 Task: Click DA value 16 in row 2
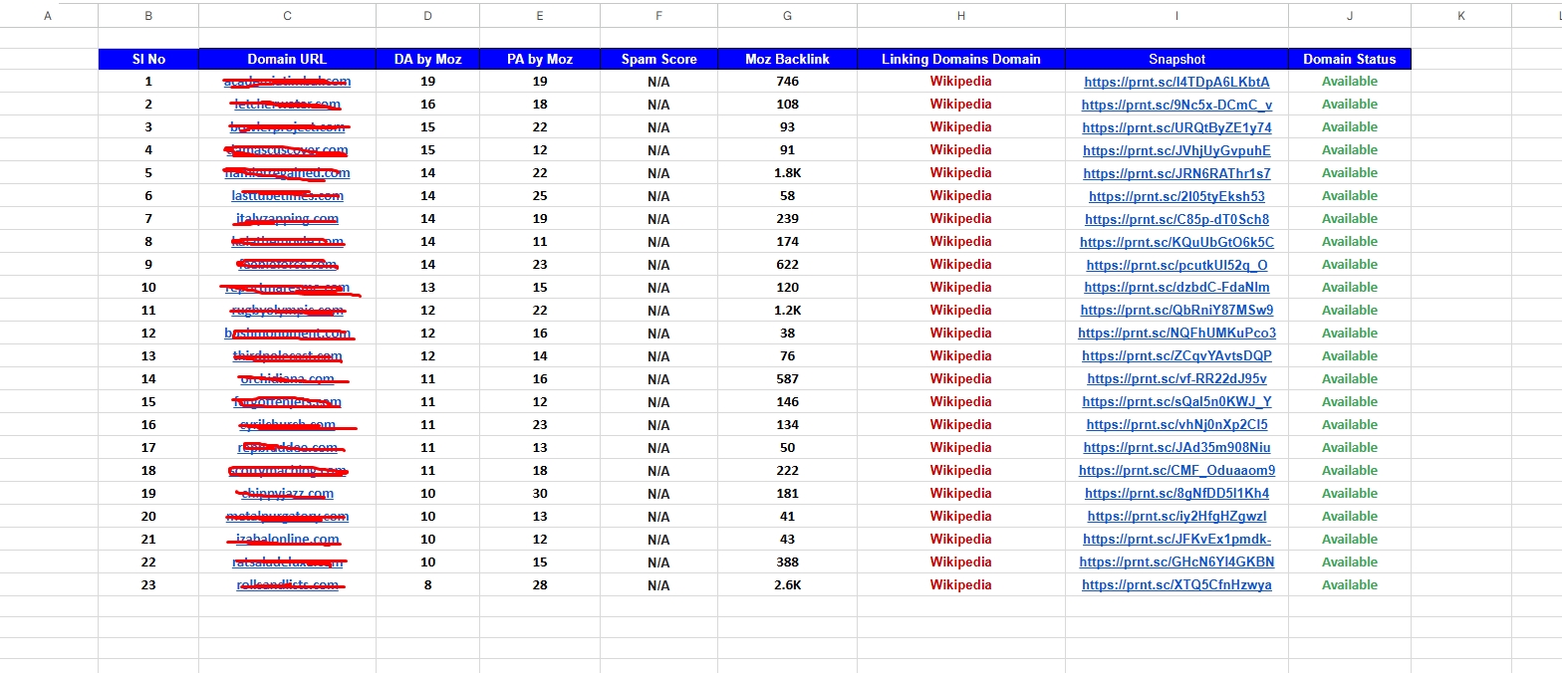(427, 105)
